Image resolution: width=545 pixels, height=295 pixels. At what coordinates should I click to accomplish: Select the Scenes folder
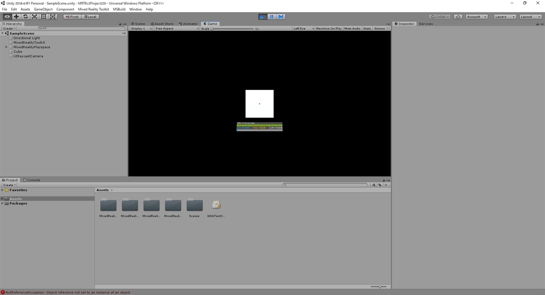(194, 208)
